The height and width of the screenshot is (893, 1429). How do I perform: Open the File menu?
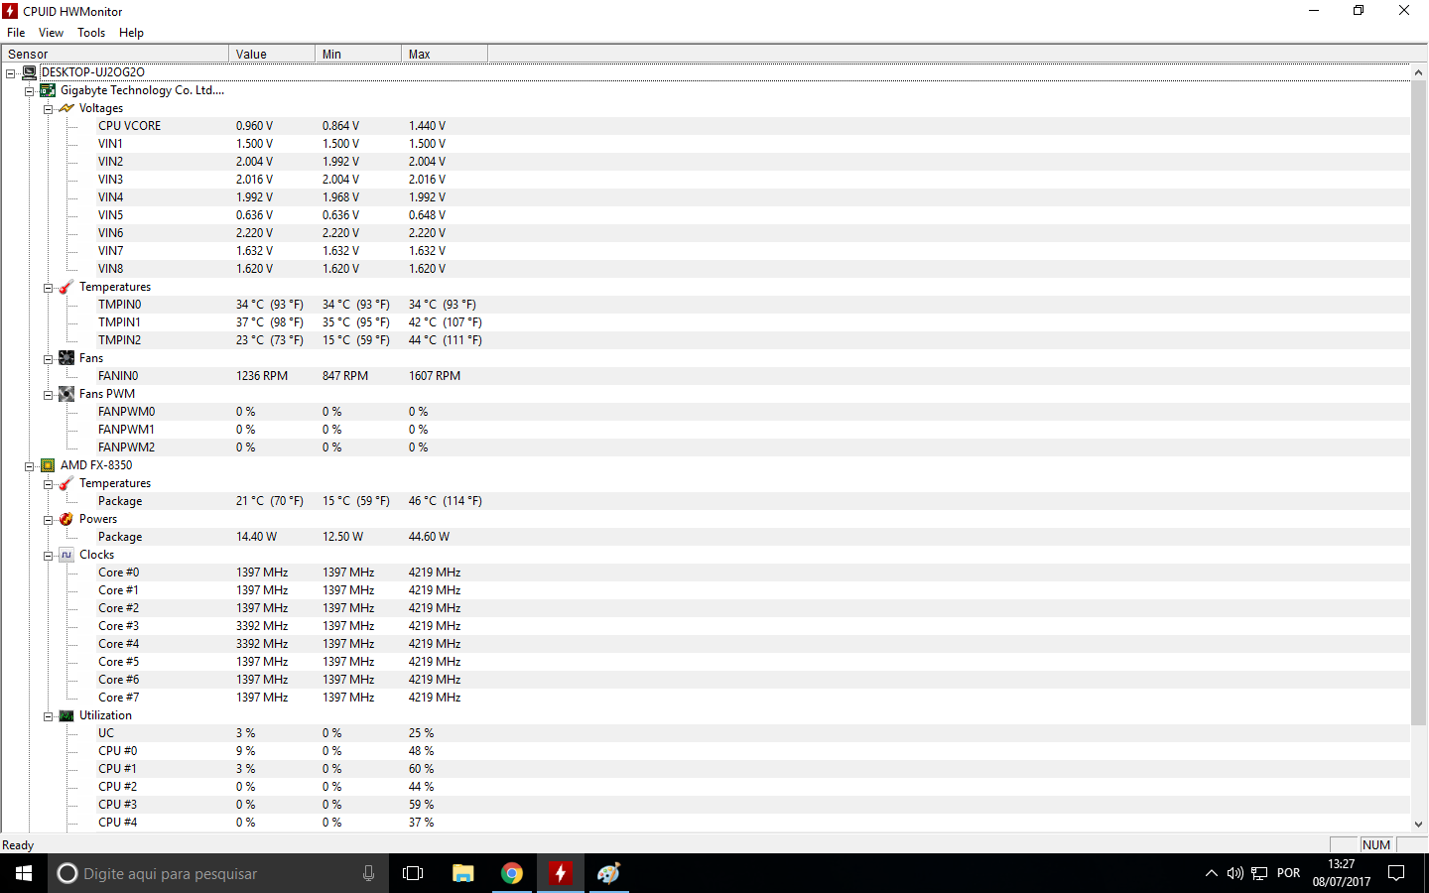click(16, 33)
